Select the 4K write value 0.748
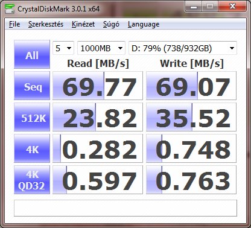 [x=191, y=148]
